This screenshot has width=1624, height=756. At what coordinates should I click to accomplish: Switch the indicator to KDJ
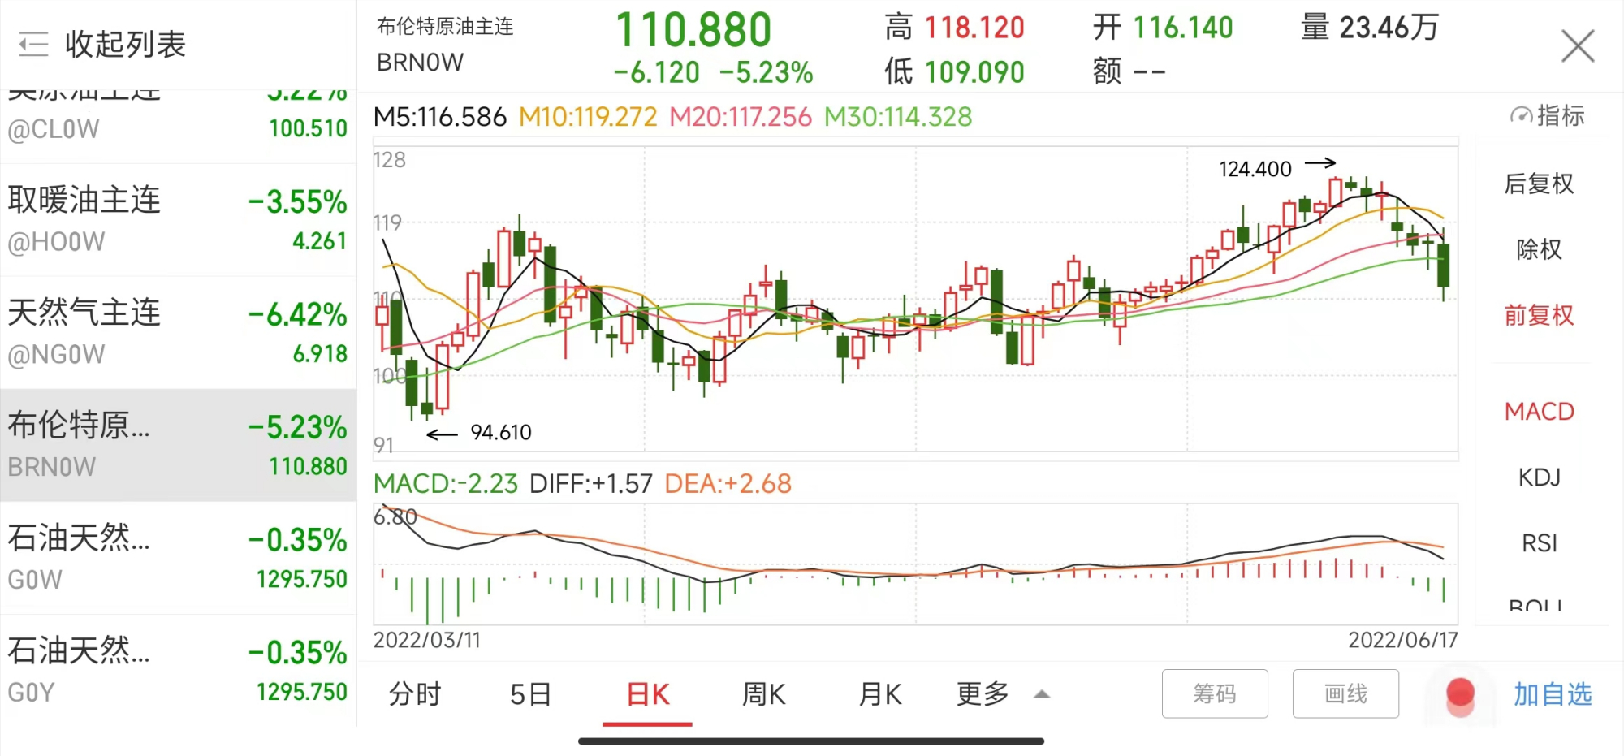click(1540, 477)
